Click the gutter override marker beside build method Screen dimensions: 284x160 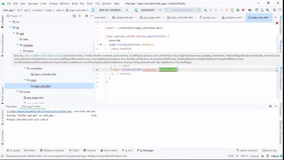(101, 44)
